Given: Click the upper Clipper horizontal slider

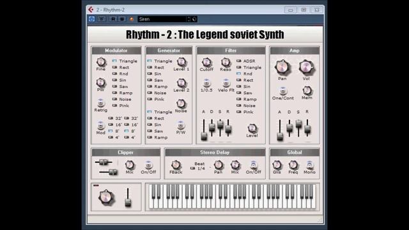Looking at the screenshot, I should click(x=104, y=162).
